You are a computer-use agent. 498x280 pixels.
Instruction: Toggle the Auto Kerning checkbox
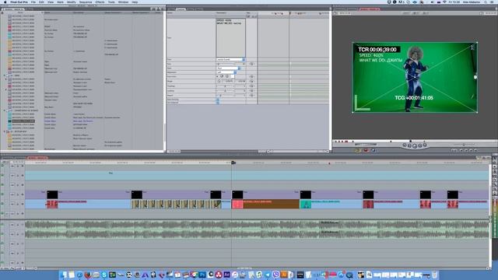[x=218, y=100]
